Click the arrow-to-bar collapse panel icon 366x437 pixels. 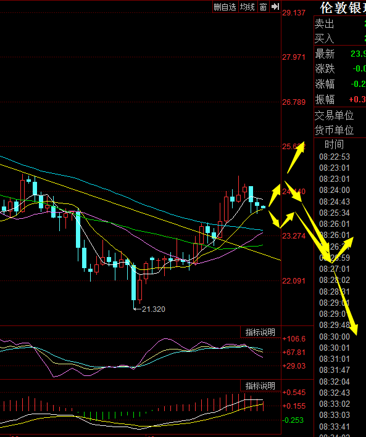275,7
